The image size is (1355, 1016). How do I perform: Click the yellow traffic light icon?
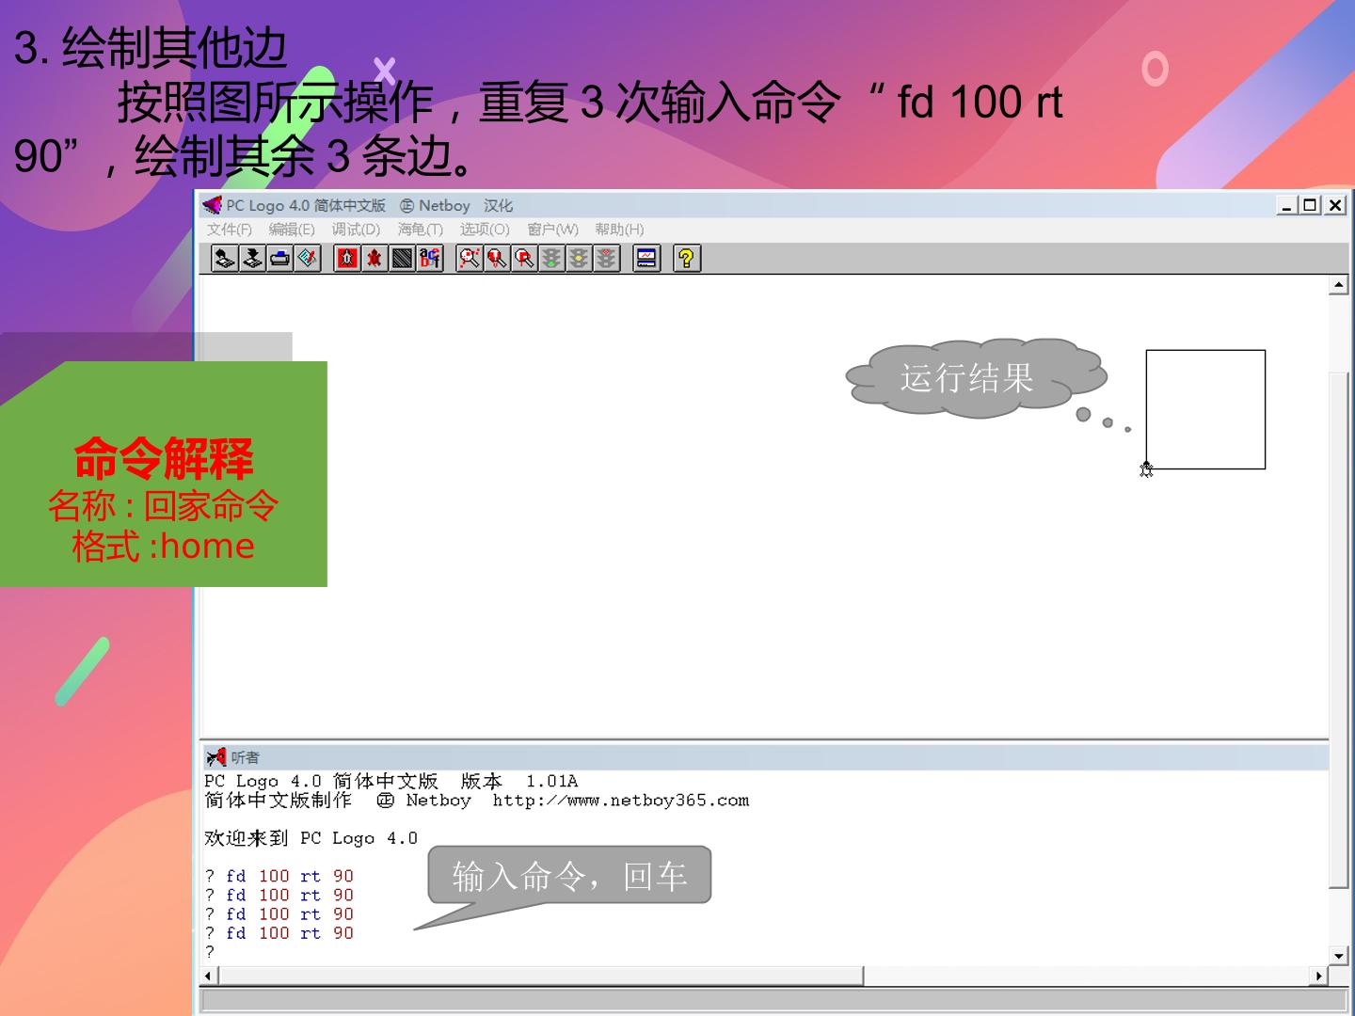pyautogui.click(x=580, y=258)
